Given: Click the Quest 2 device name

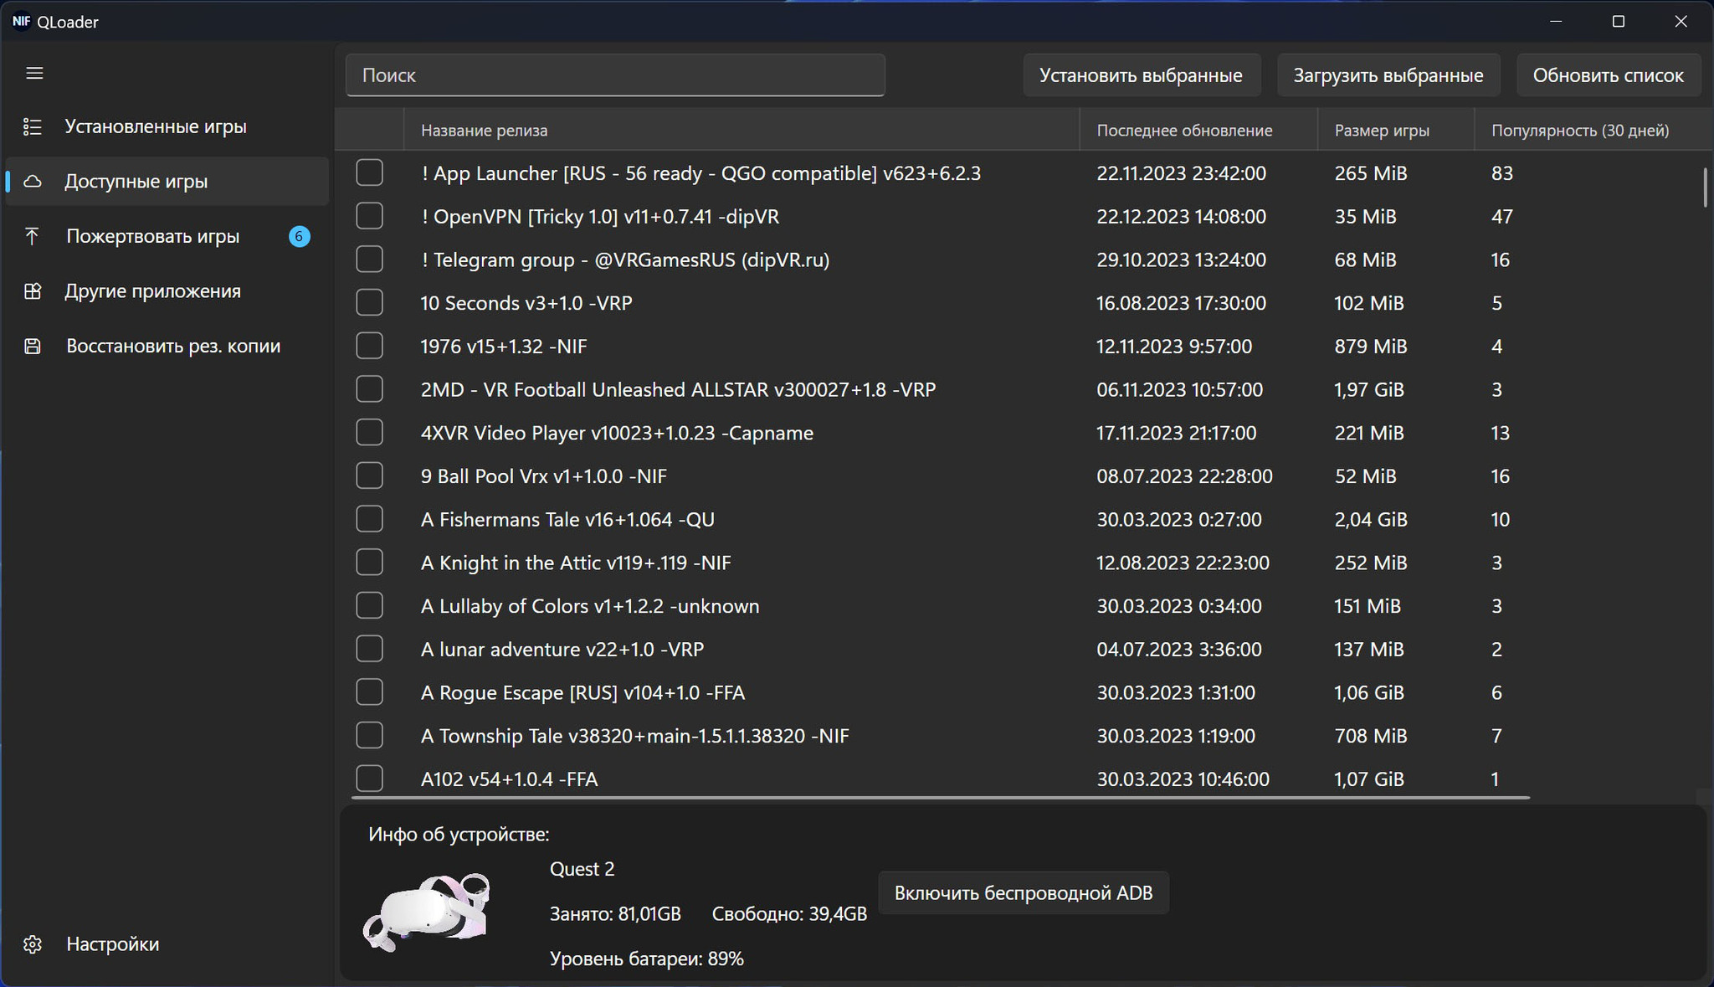Looking at the screenshot, I should click(582, 869).
